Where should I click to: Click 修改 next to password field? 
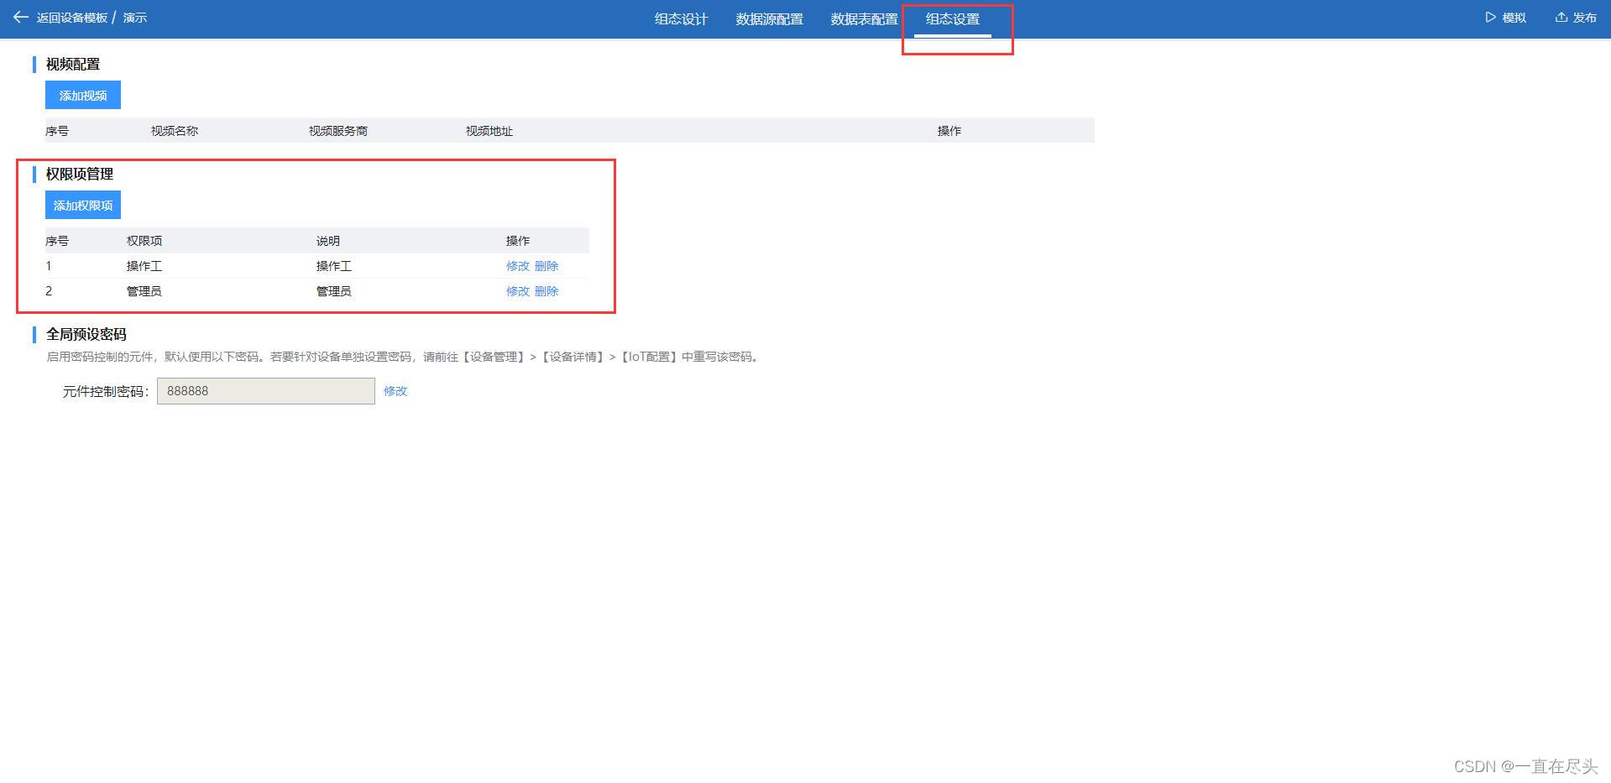395,391
